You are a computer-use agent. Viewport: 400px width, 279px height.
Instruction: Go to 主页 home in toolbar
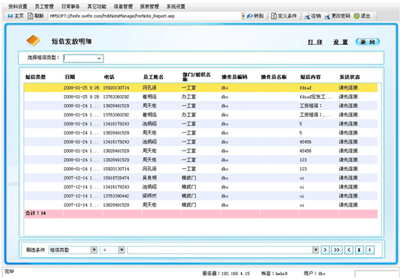(x=15, y=16)
